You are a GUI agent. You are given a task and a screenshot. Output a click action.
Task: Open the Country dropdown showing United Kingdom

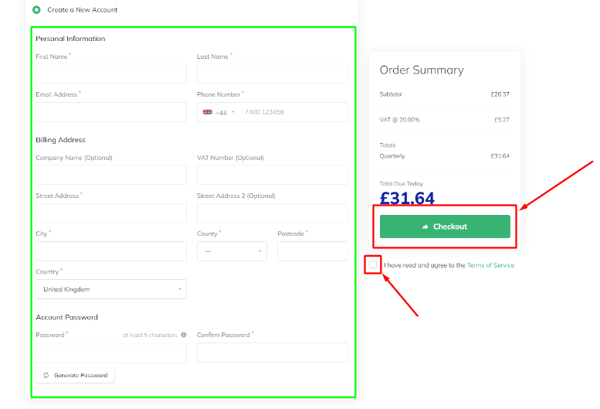click(x=111, y=289)
